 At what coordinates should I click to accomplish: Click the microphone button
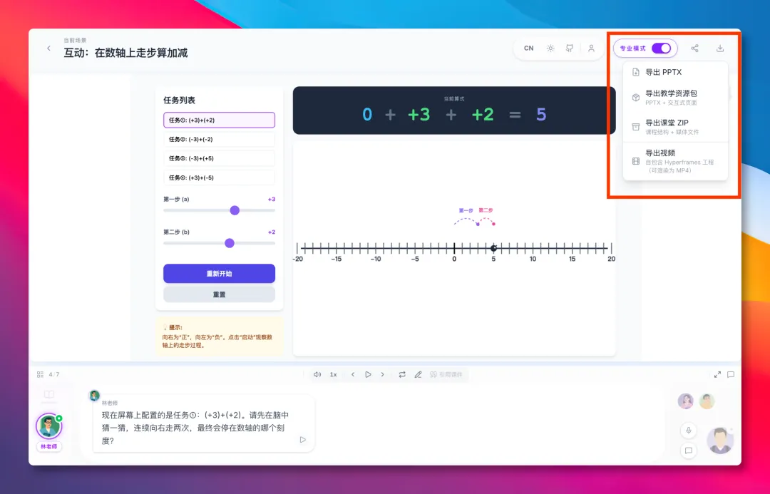click(689, 430)
